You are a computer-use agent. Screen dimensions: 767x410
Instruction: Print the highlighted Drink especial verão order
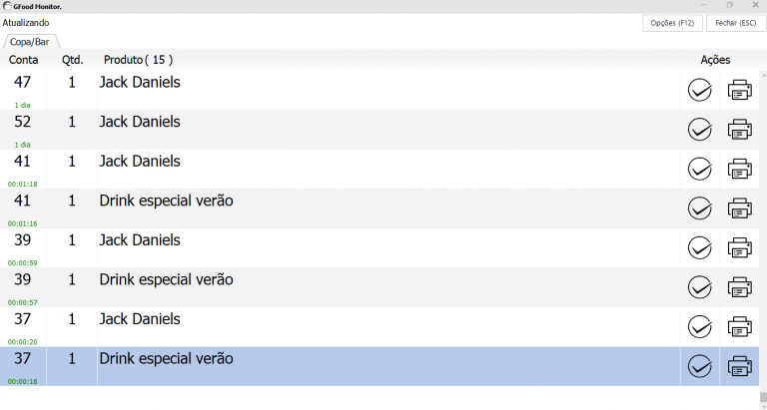739,366
